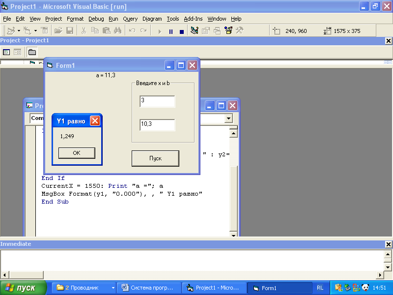Image resolution: width=393 pixels, height=295 pixels.
Task: Open the Form Layout Window icon
Action: coord(217,30)
